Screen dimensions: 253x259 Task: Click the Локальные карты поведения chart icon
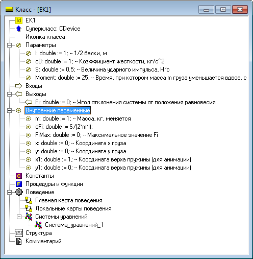29,208
